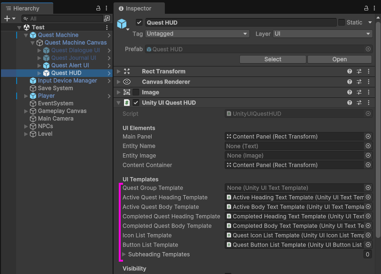Image resolution: width=381 pixels, height=274 pixels.
Task: Pick object for Main Panel field
Action: click(368, 136)
